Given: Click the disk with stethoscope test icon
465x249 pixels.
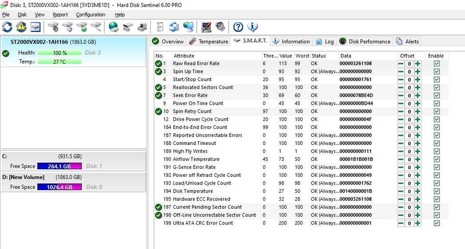Looking at the screenshot, I should [53, 27].
